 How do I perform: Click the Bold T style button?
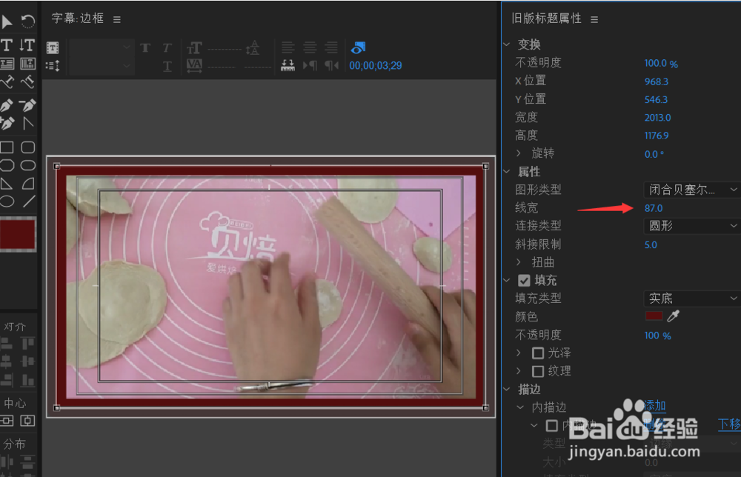[145, 47]
